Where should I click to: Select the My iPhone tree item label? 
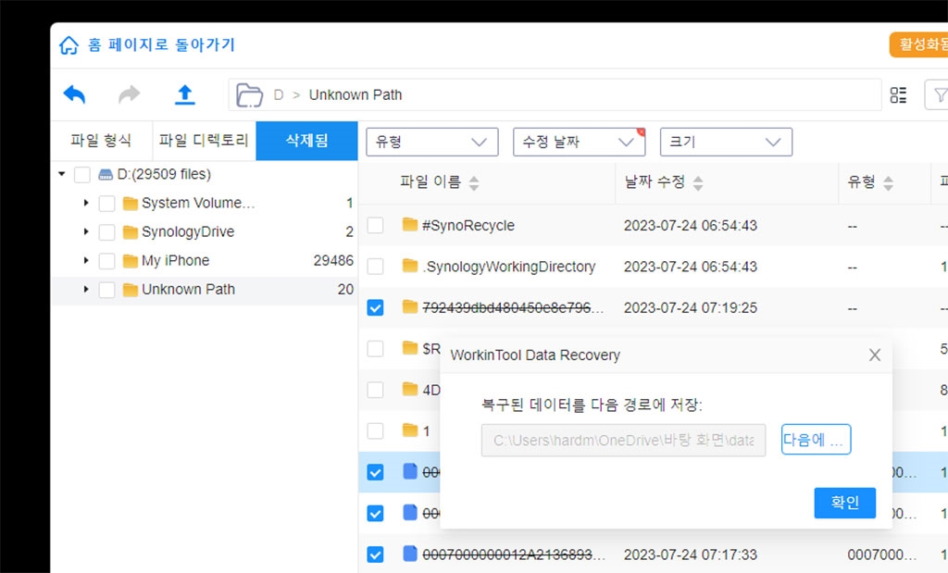pyautogui.click(x=175, y=260)
